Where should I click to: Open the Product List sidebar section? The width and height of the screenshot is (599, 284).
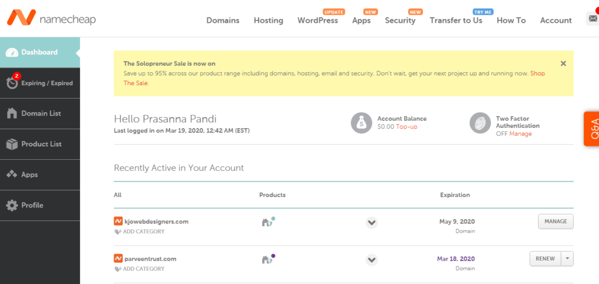click(40, 144)
